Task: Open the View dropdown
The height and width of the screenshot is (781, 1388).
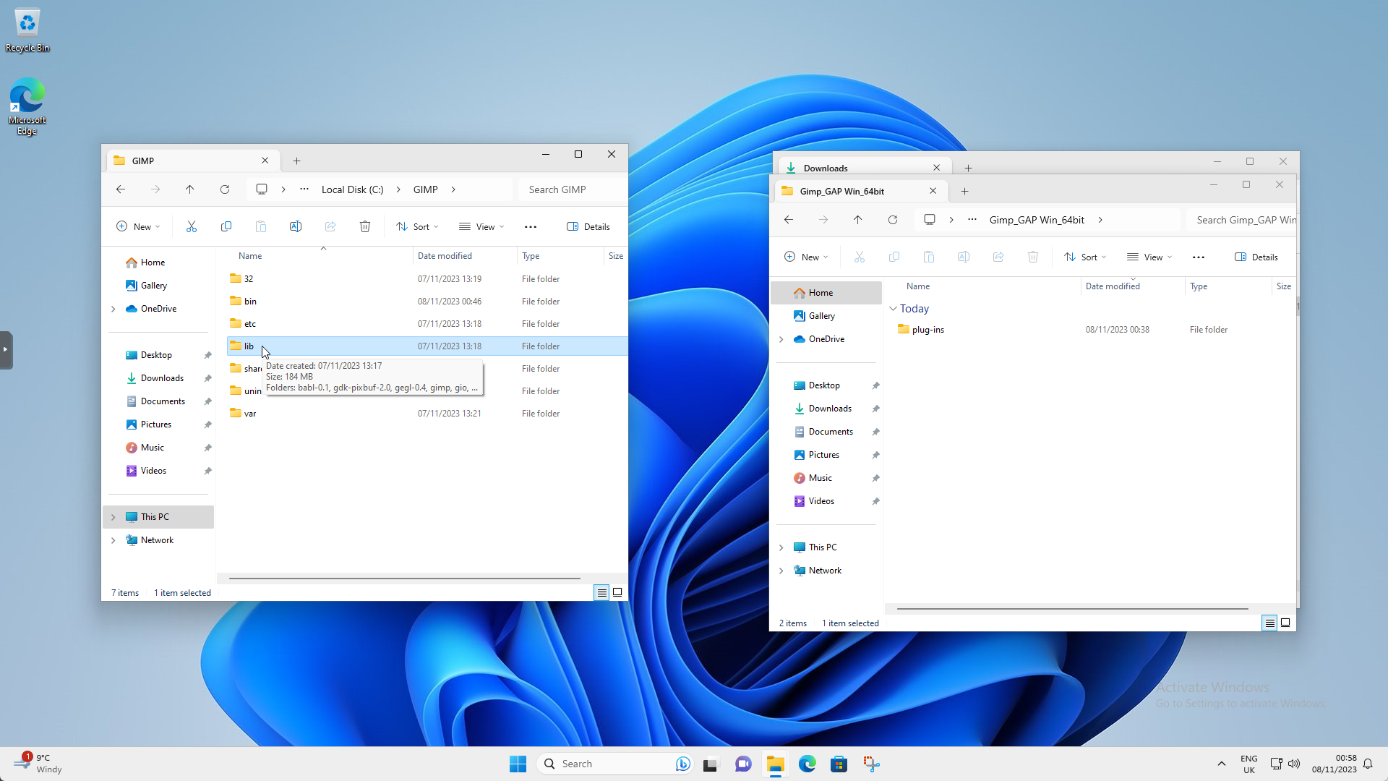Action: point(481,226)
